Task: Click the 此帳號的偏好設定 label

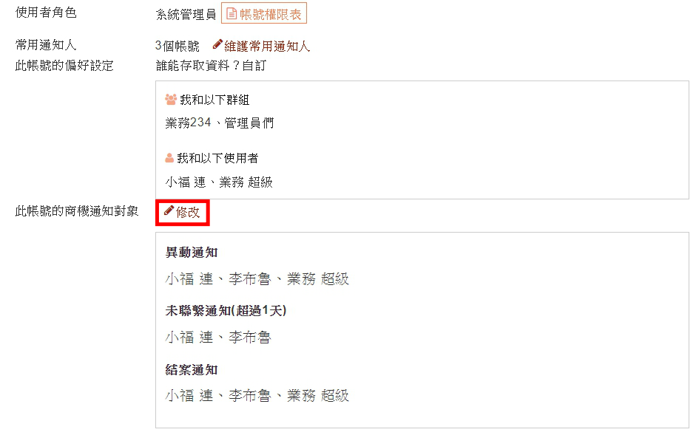Action: point(64,66)
